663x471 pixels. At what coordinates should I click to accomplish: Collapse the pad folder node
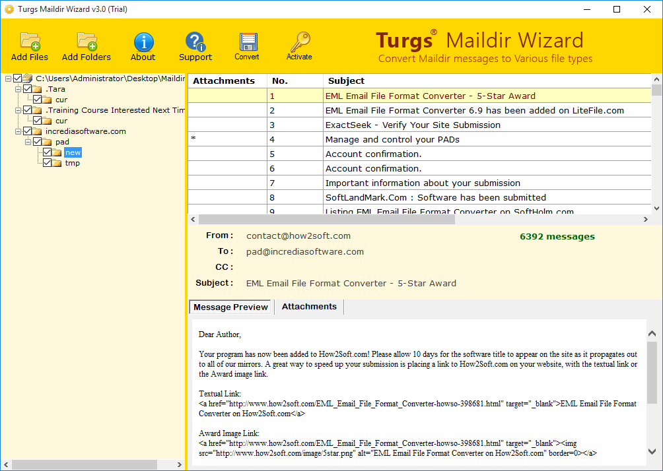pos(28,142)
